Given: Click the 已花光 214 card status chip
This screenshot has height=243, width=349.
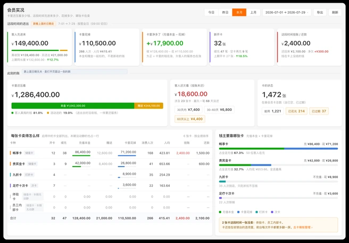Looking at the screenshot, I should tap(296, 111).
